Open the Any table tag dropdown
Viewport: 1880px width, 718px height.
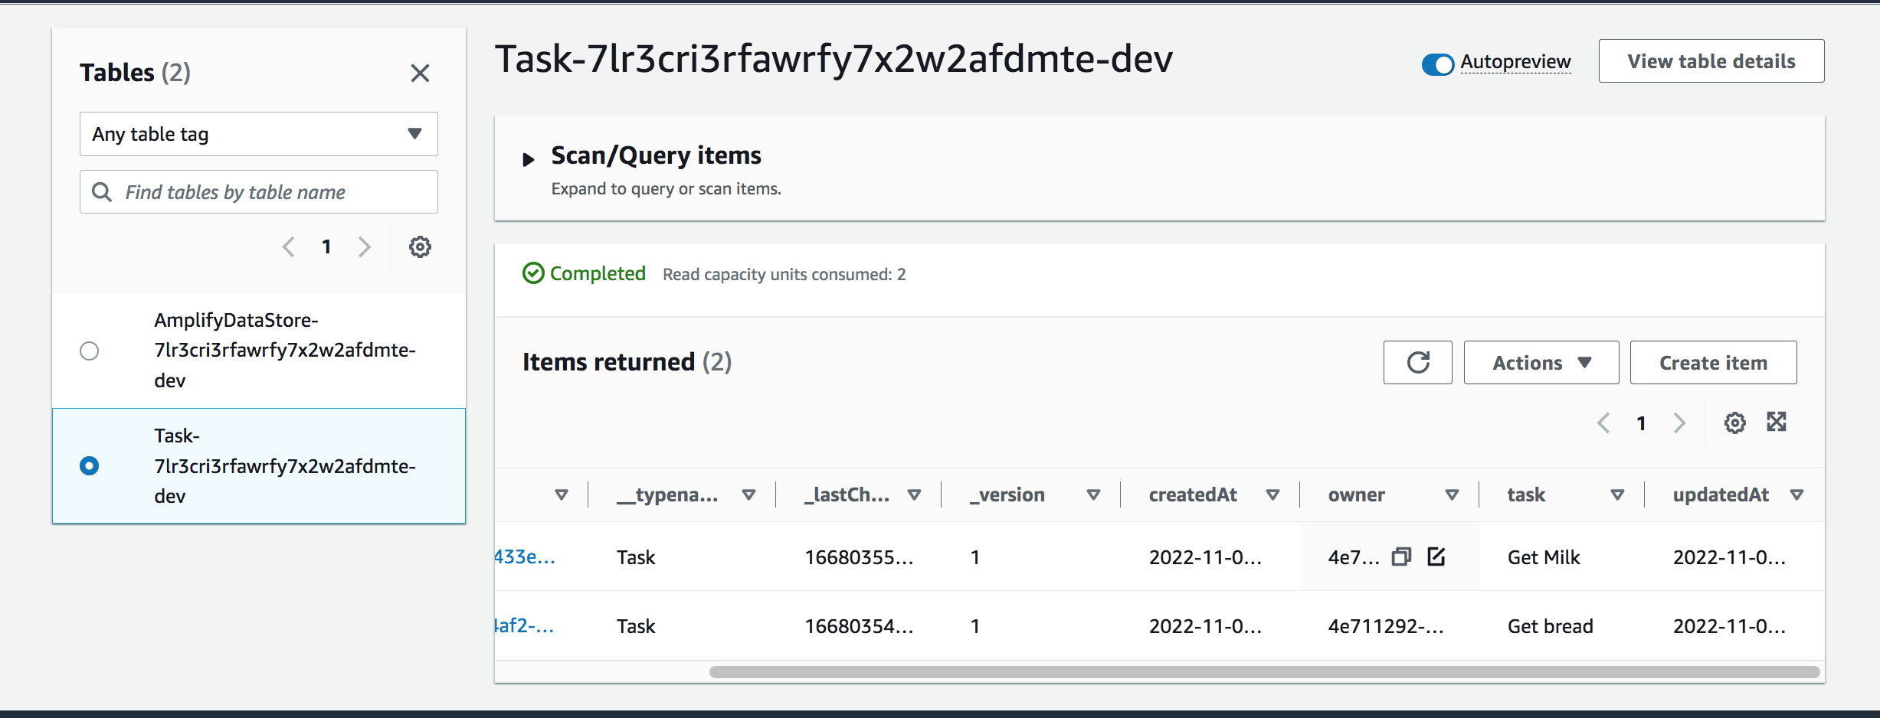click(x=259, y=134)
